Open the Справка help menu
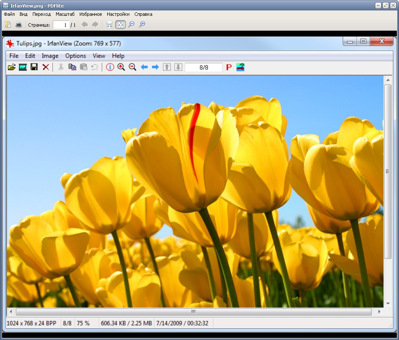Screen dimensions: 399x340 [143, 14]
